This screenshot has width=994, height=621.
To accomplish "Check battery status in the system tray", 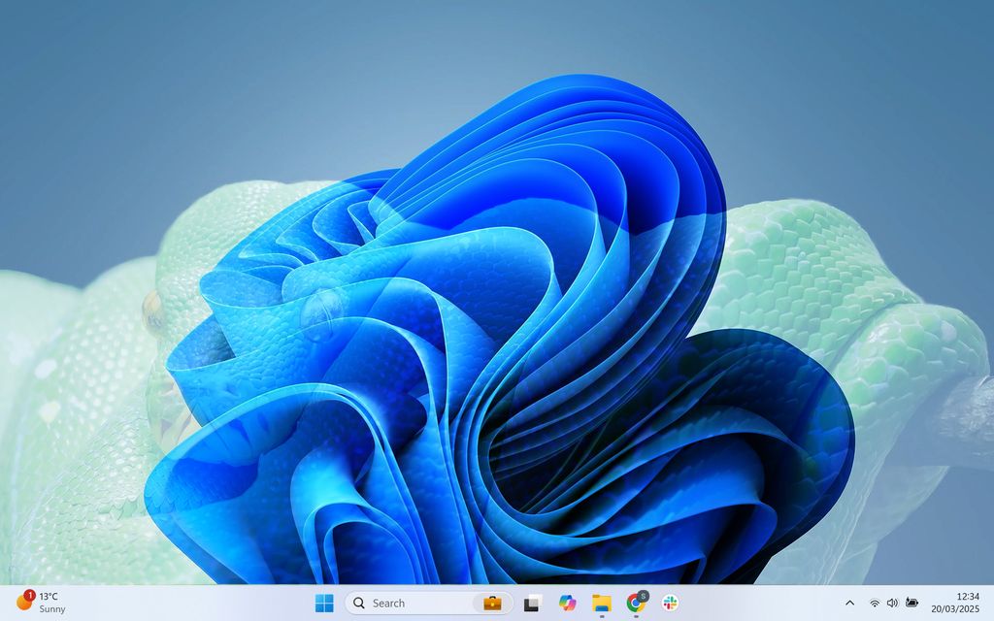I will pyautogui.click(x=910, y=603).
